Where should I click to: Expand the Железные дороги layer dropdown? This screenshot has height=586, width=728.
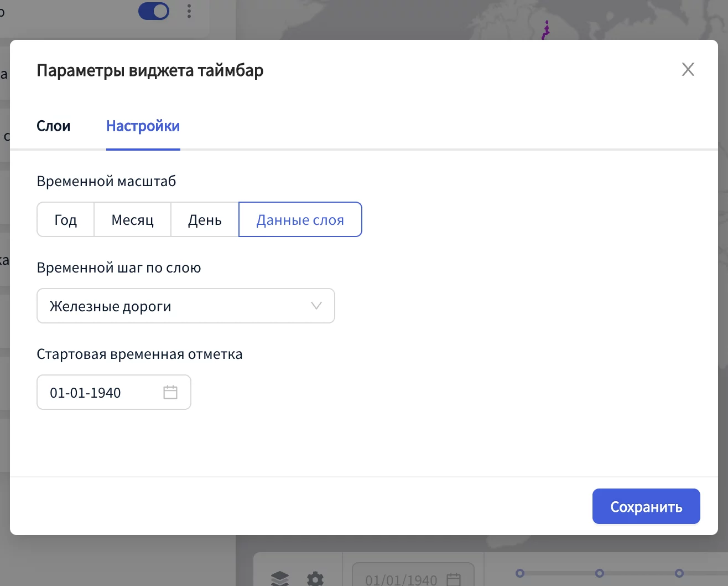[185, 306]
